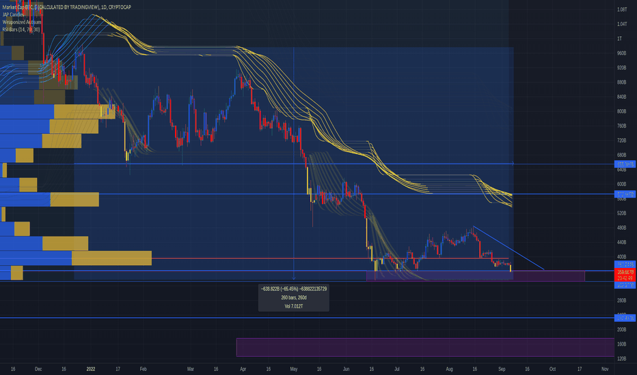Click the Feb label on time axis
This screenshot has width=637, height=375.
click(143, 369)
